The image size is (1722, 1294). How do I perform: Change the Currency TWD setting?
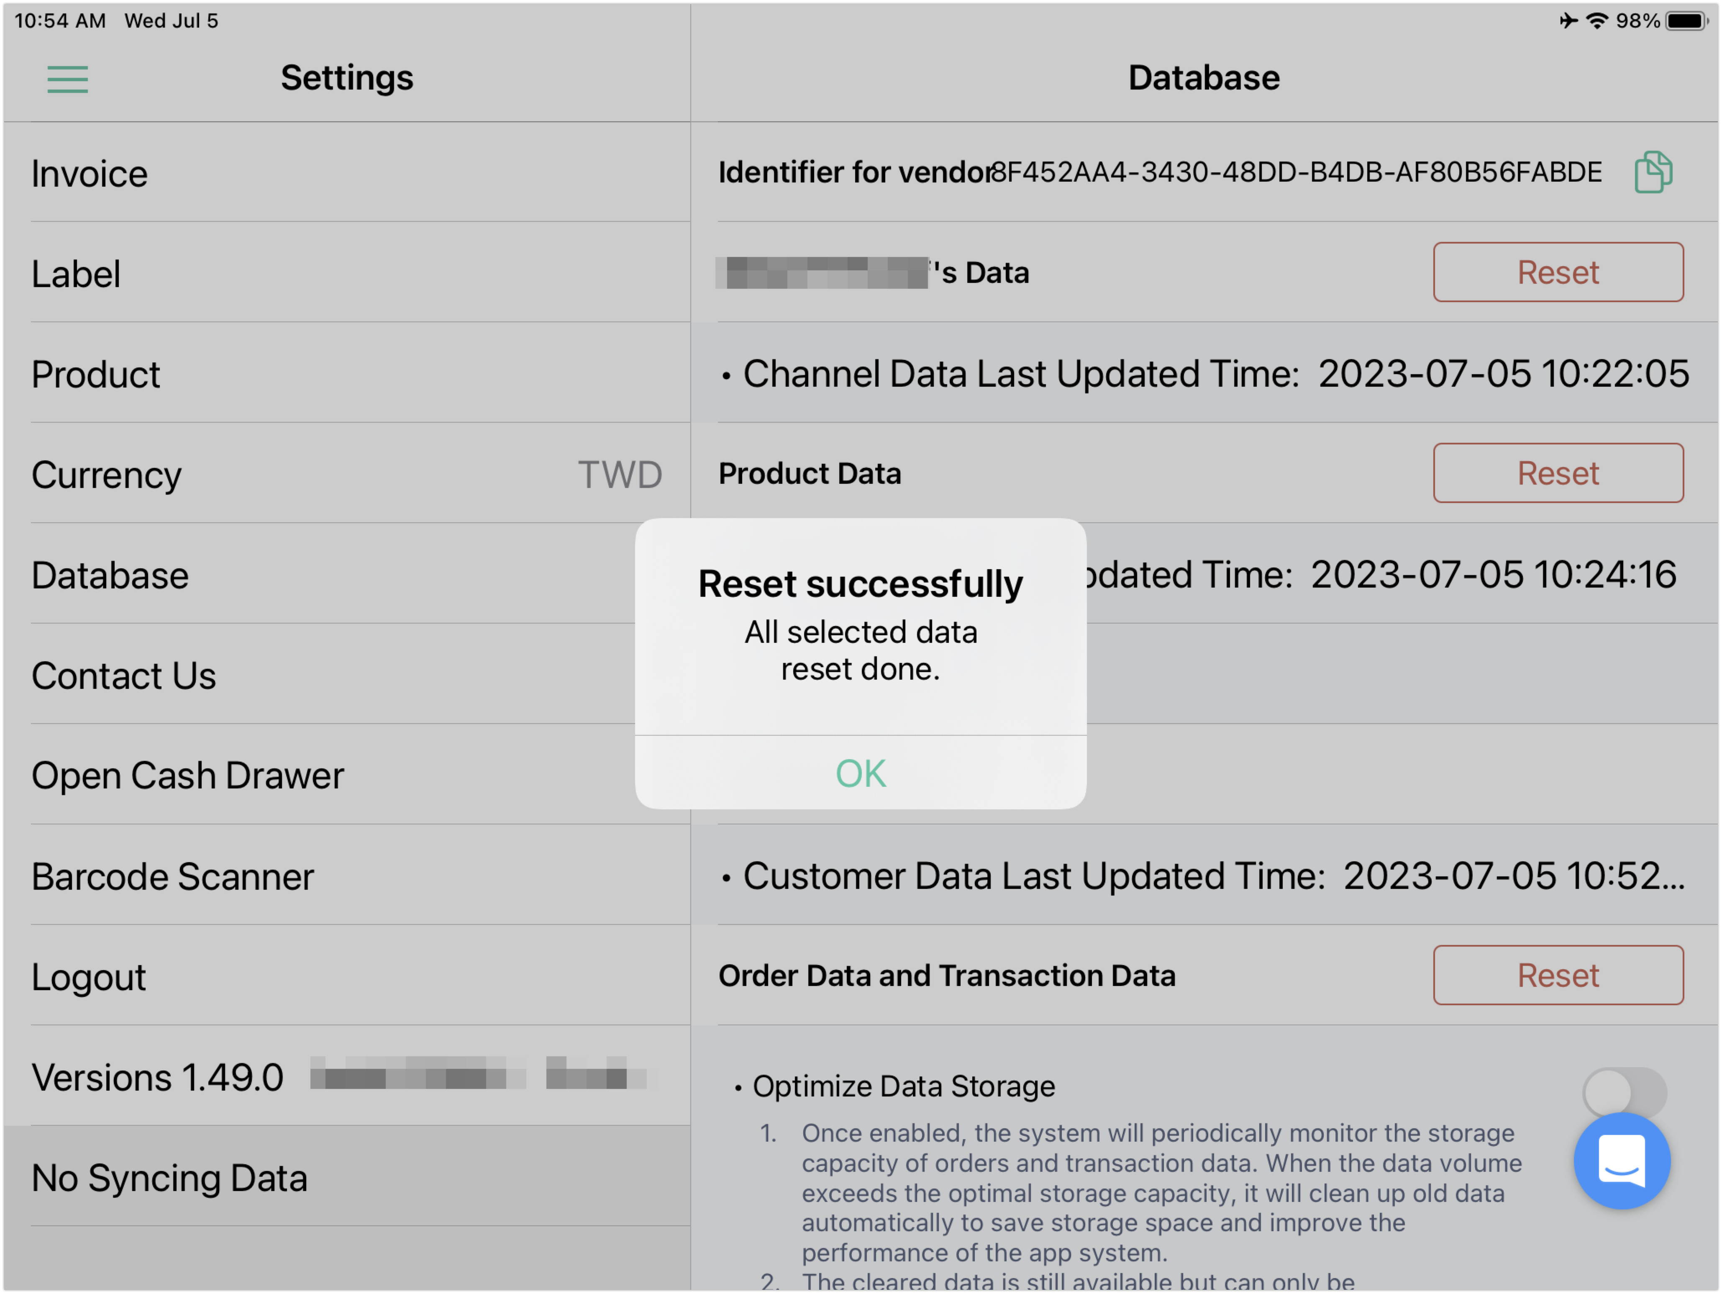click(346, 474)
